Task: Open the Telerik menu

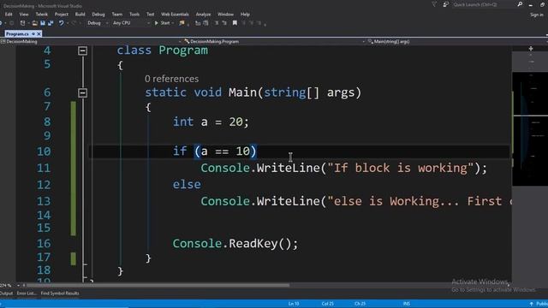Action: point(42,15)
